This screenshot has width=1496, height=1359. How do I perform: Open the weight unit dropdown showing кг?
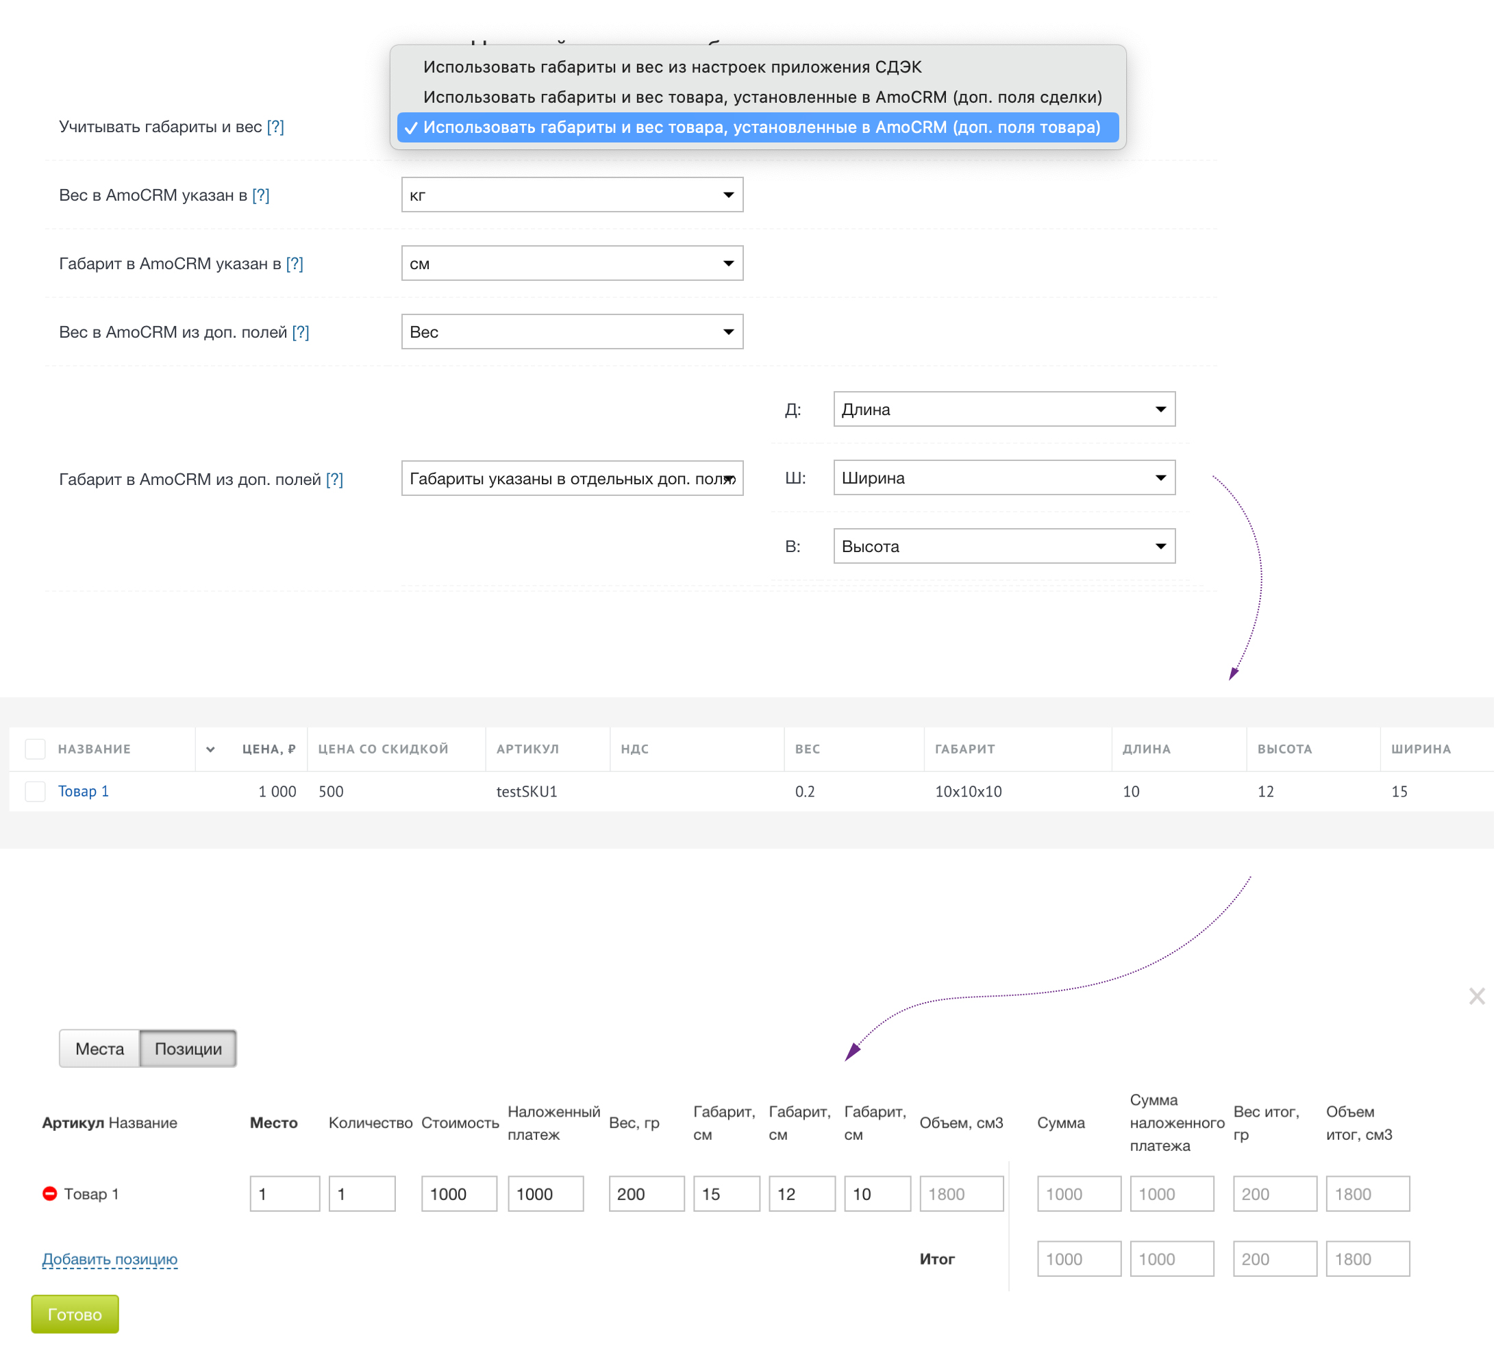click(572, 195)
